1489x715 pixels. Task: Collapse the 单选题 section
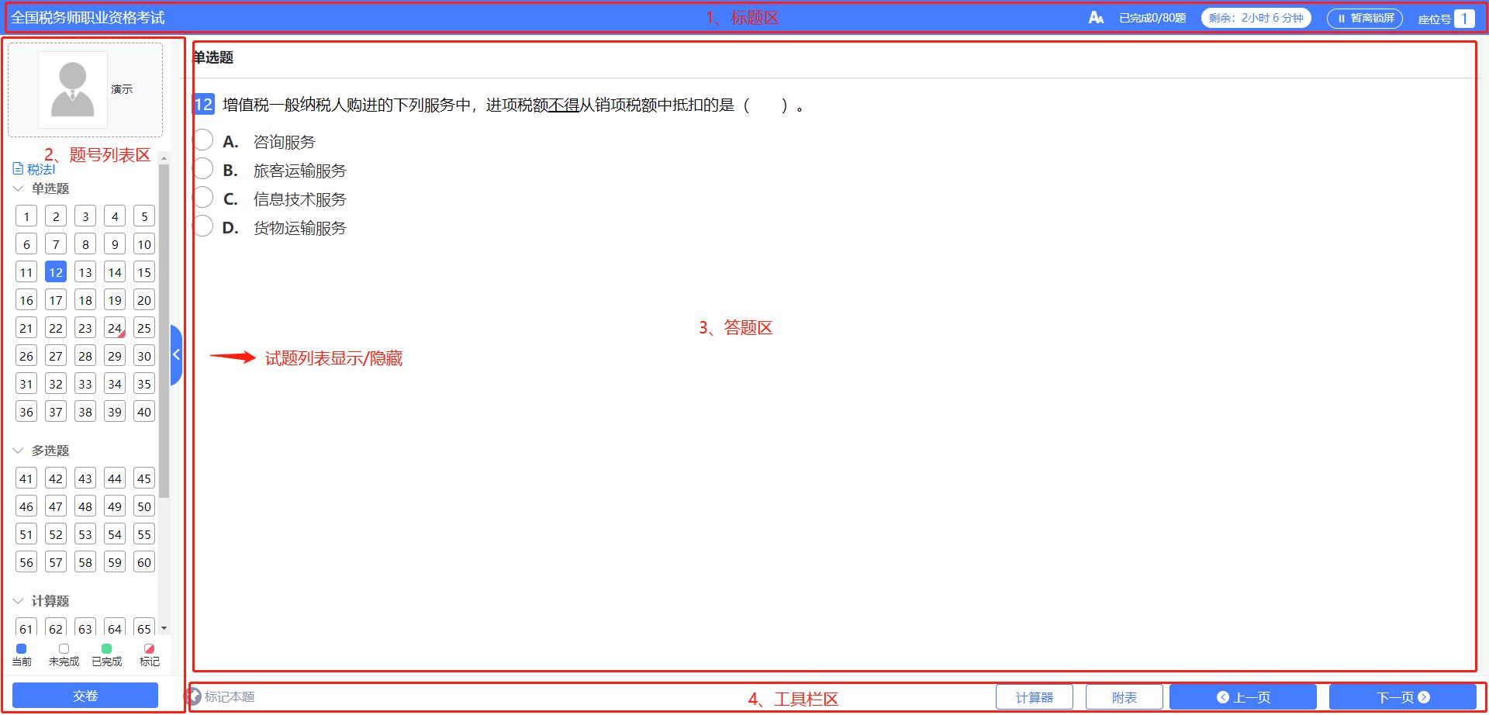click(x=19, y=188)
